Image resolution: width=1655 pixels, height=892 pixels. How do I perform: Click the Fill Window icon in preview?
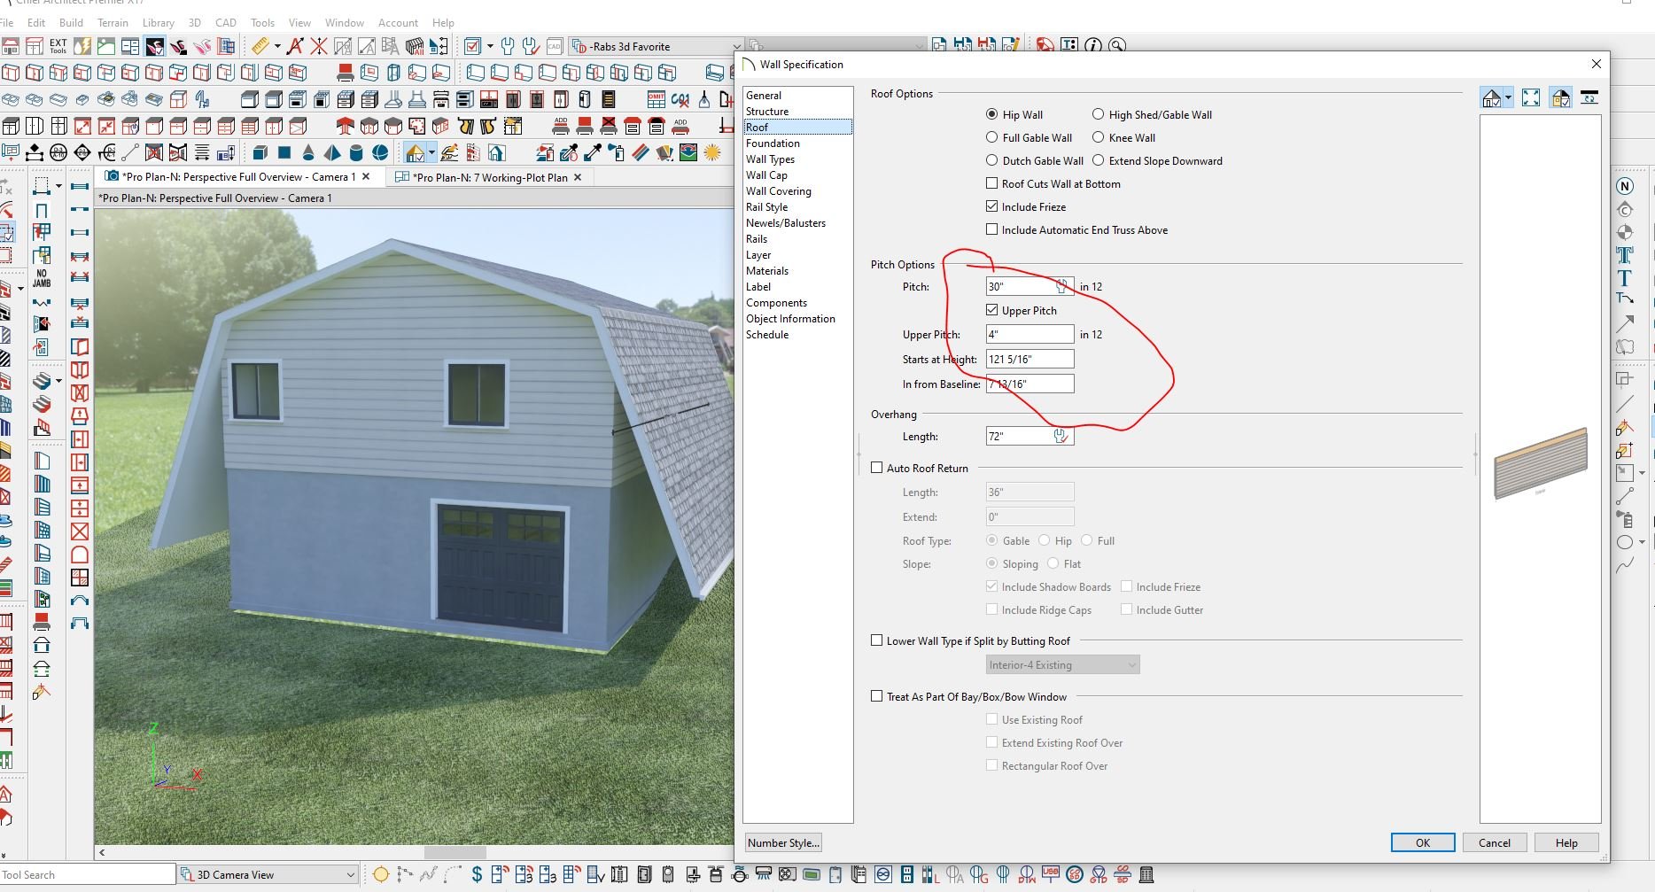pos(1530,98)
